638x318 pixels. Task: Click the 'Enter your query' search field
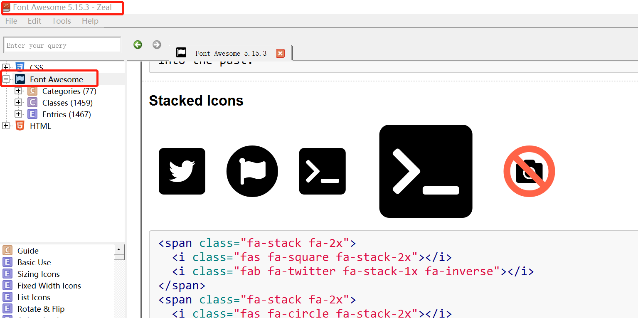(x=62, y=45)
